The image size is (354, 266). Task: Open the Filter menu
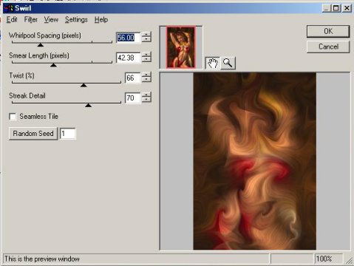pyautogui.click(x=31, y=20)
